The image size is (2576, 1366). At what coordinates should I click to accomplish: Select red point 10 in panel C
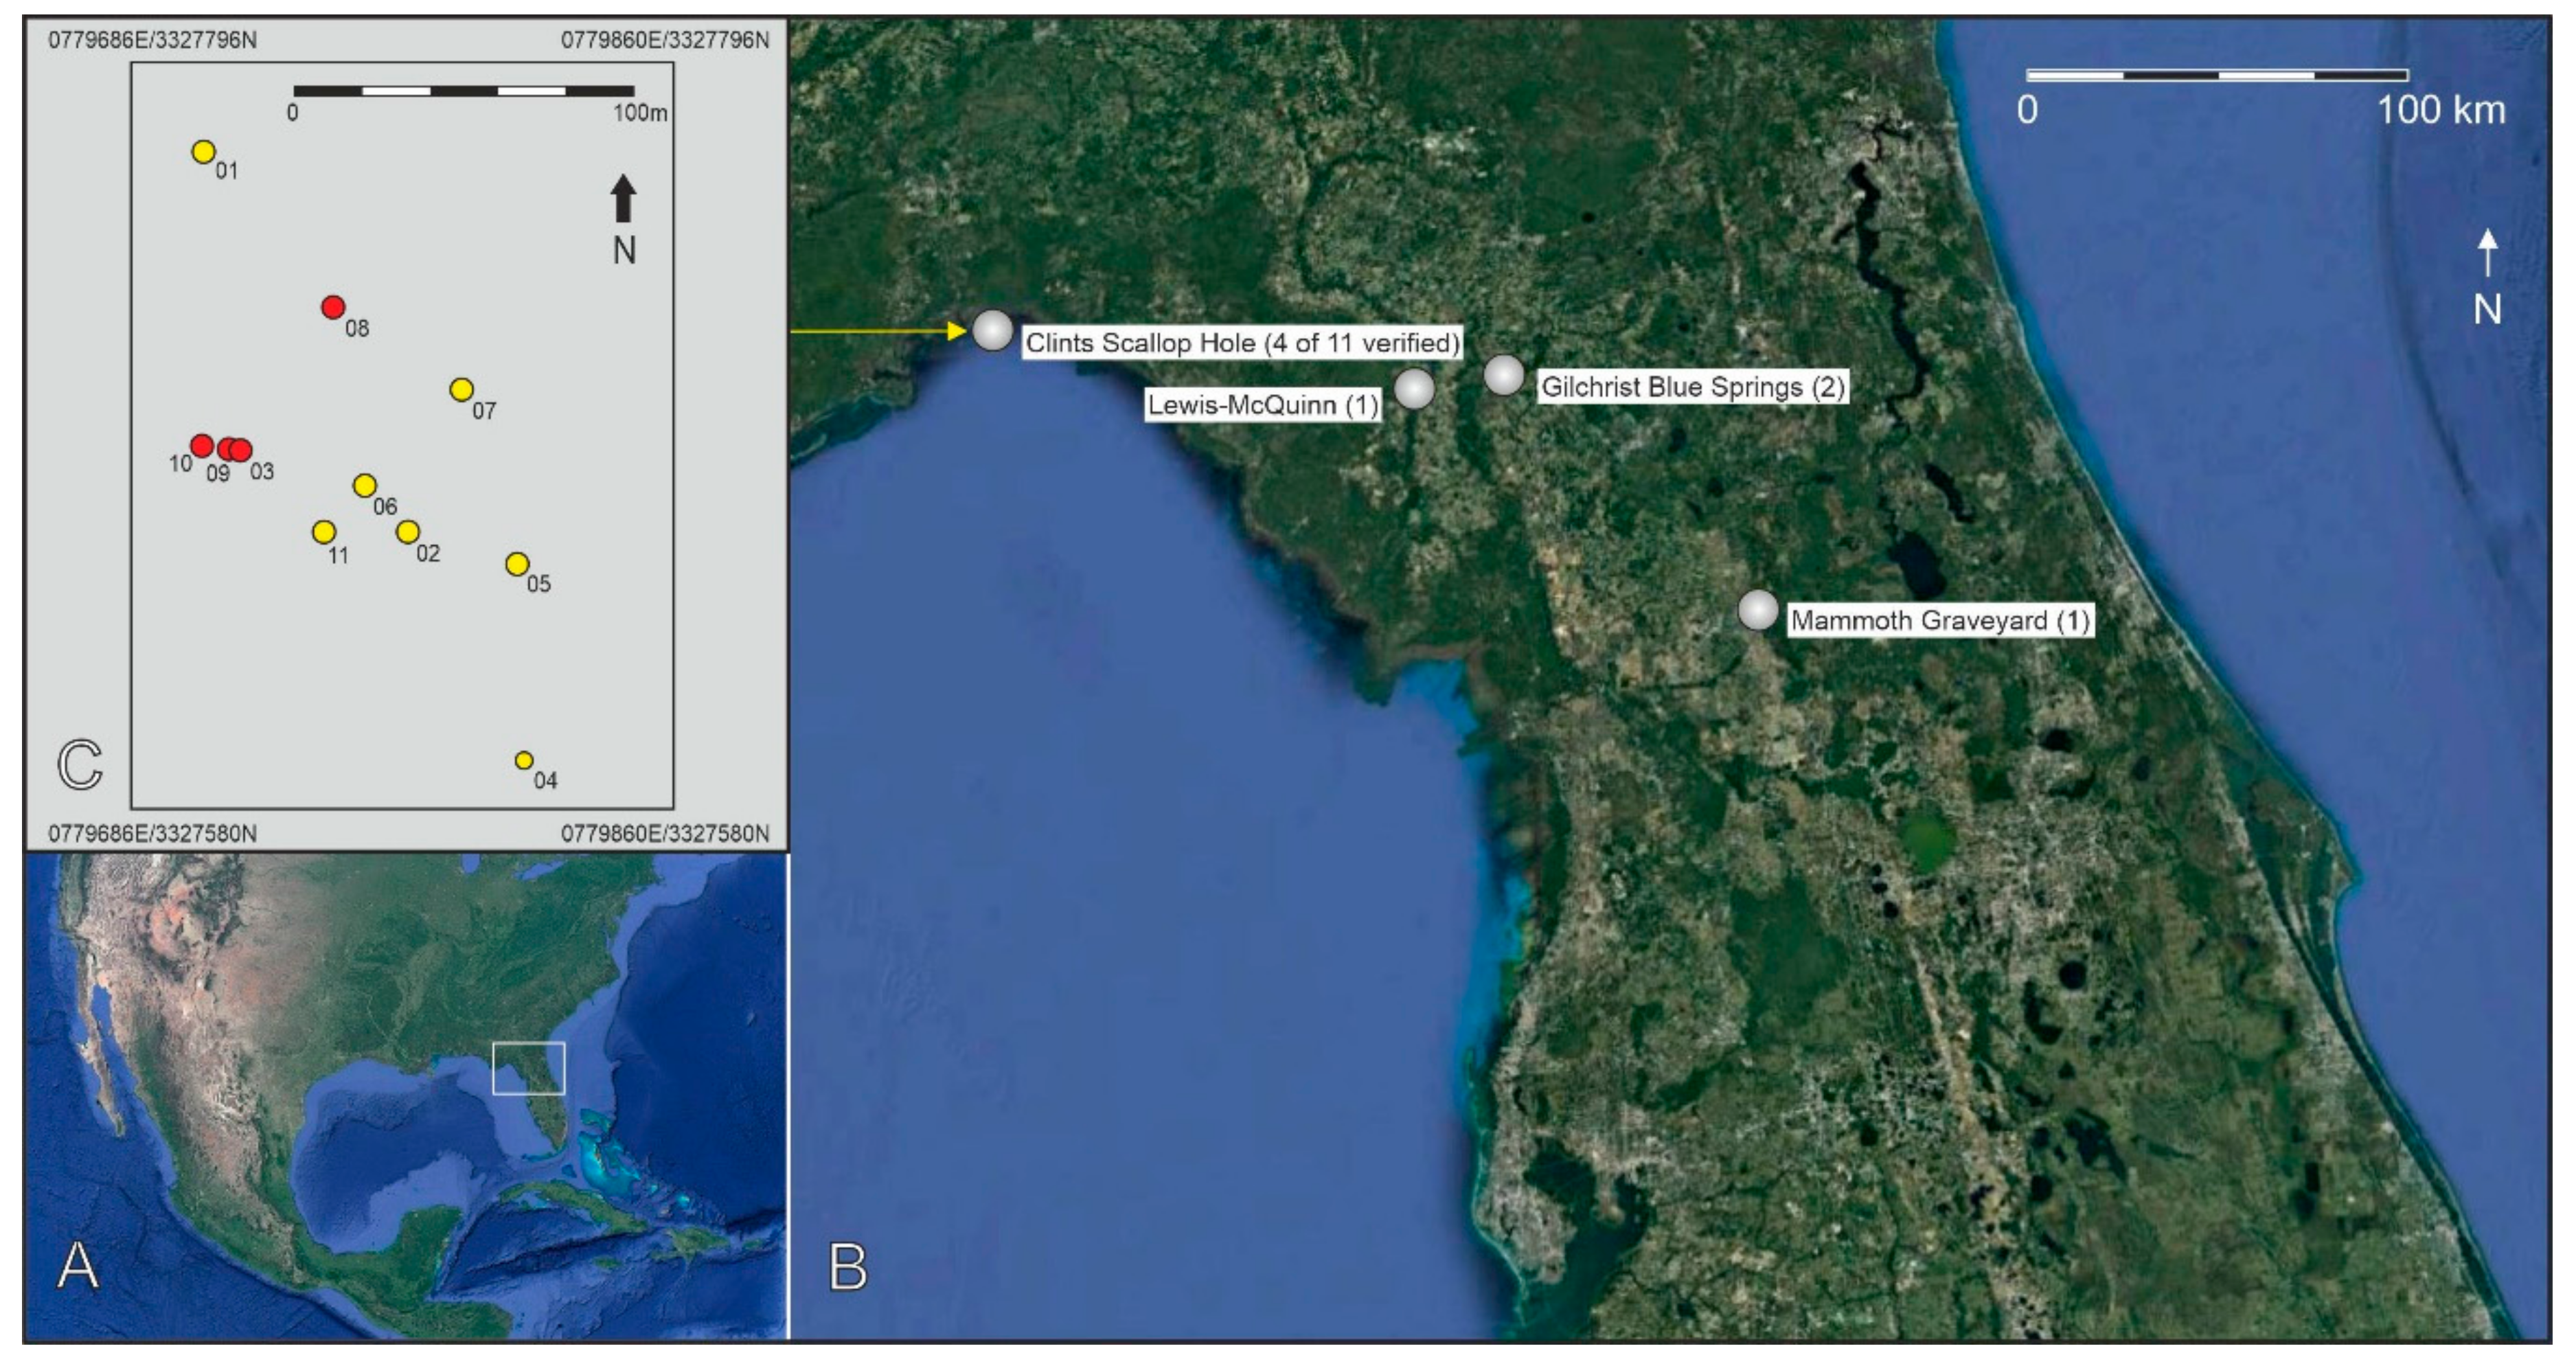pyautogui.click(x=201, y=446)
